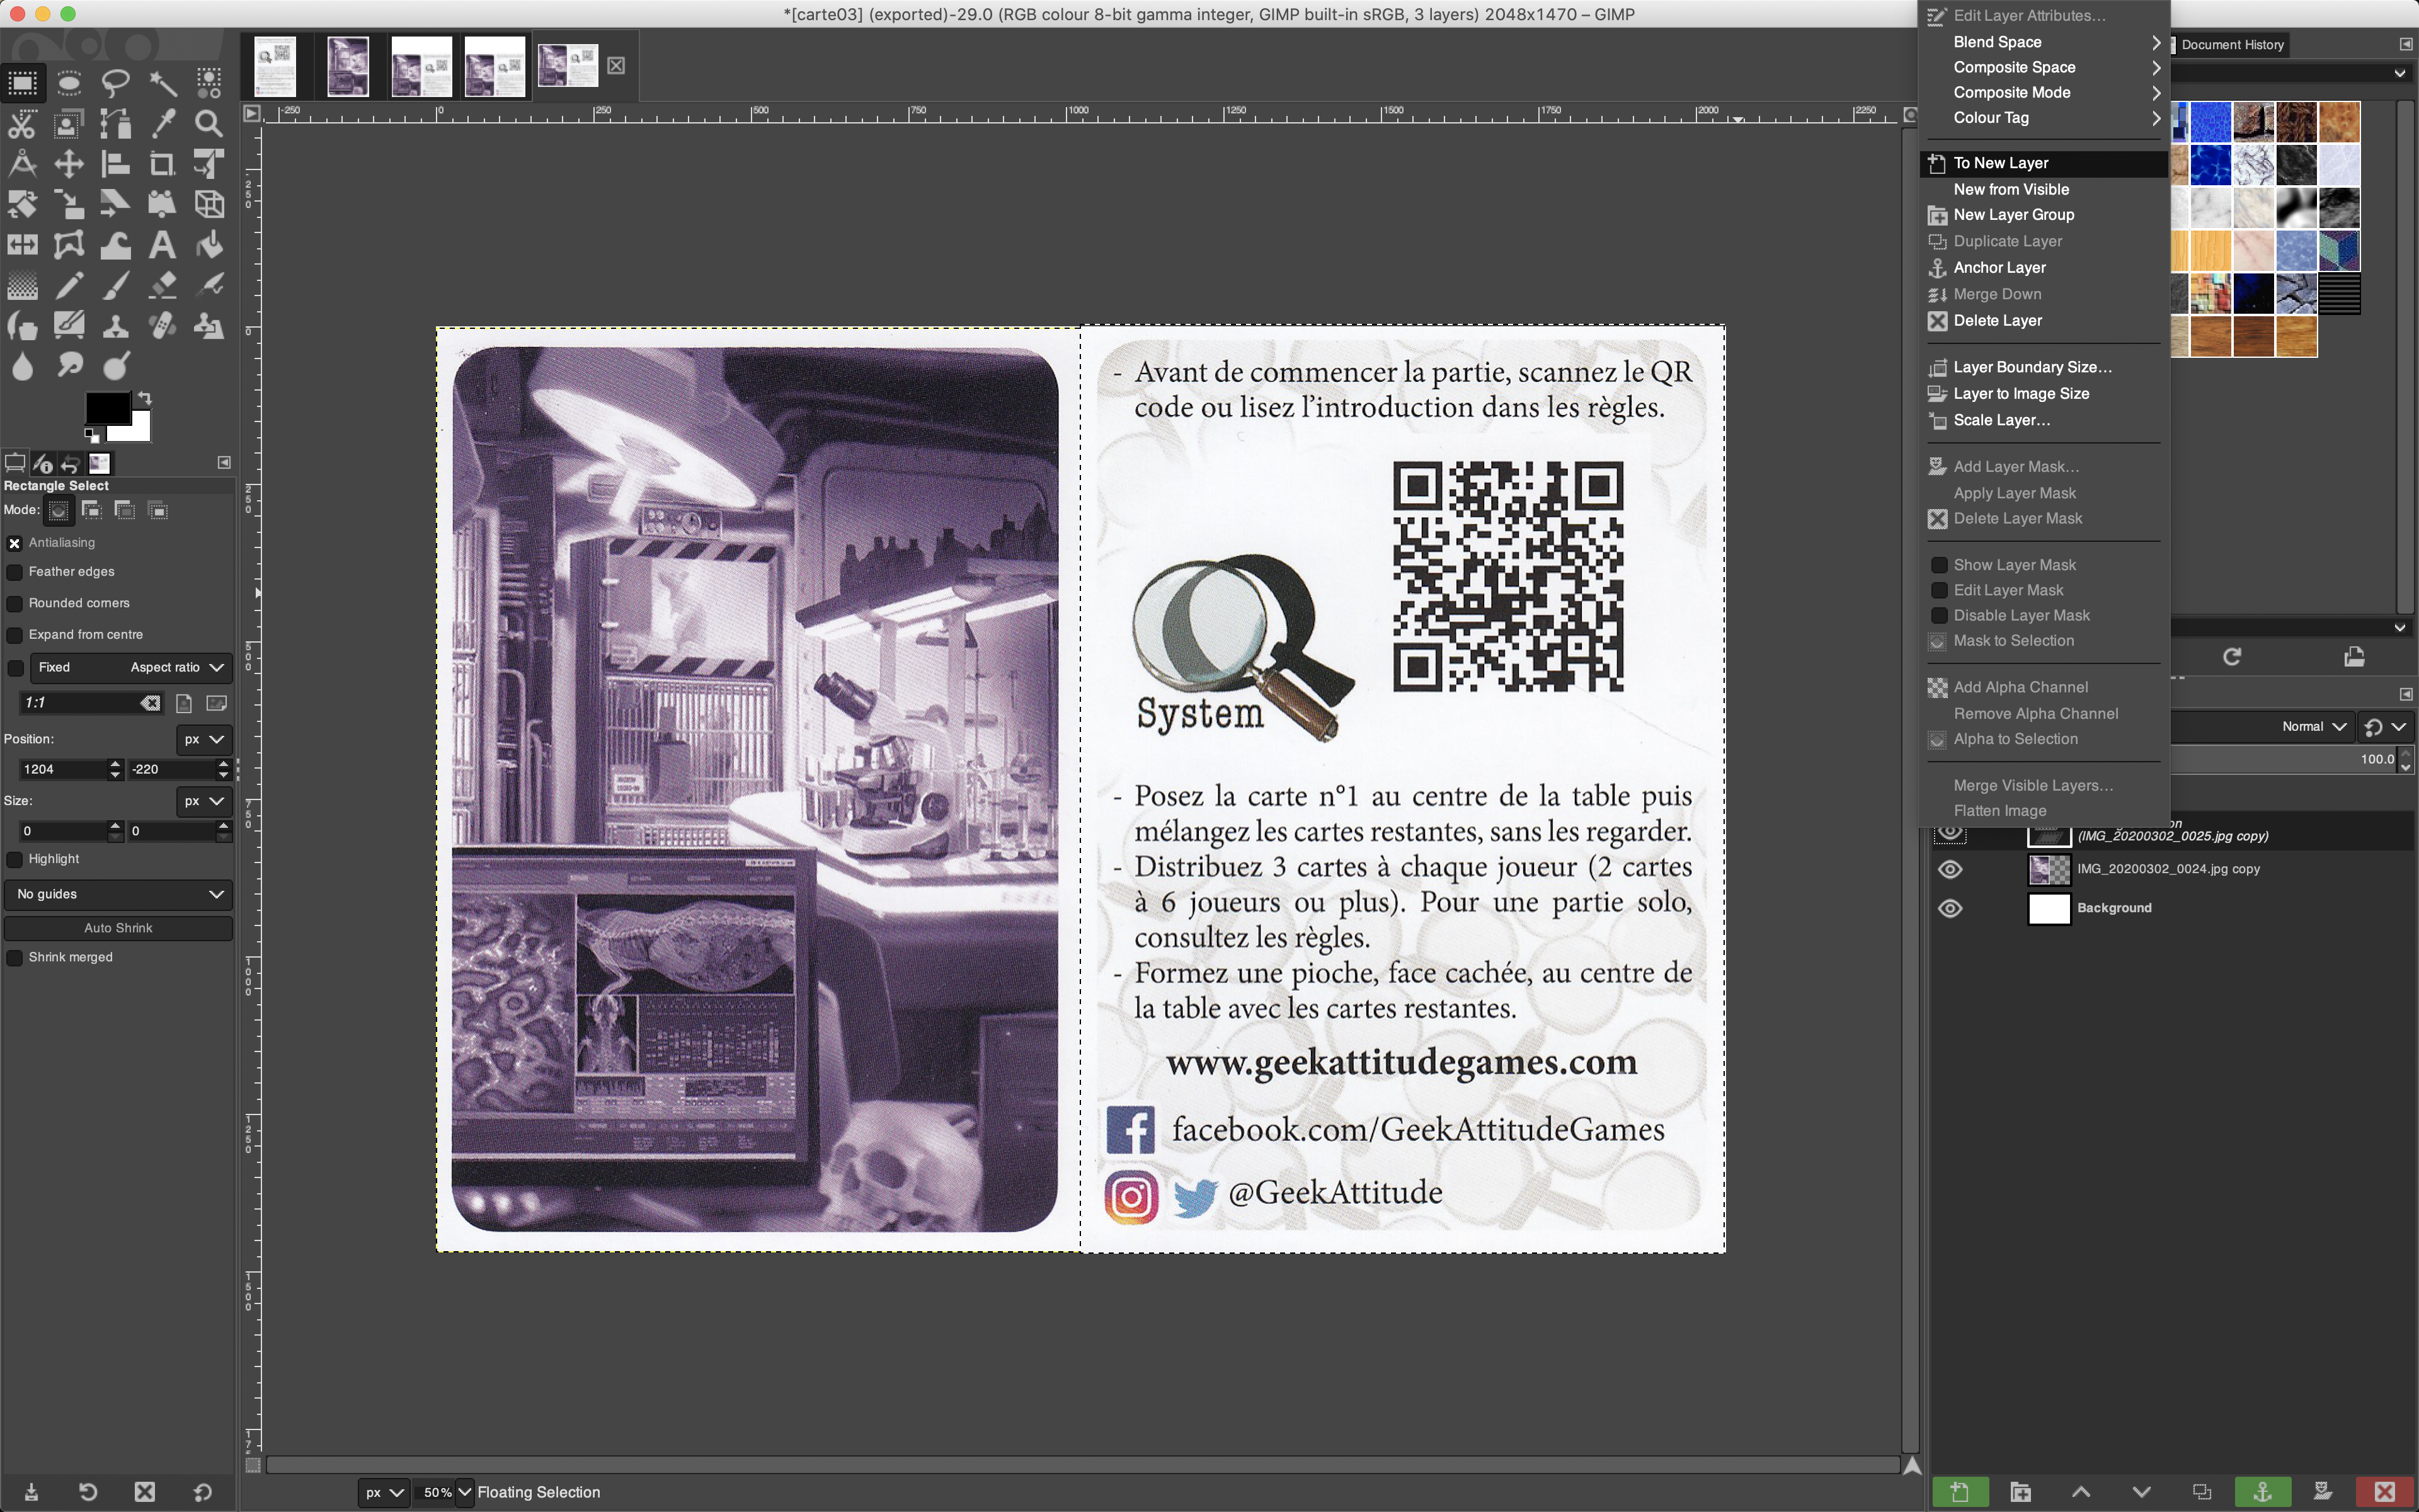Select the Text tool
The image size is (2419, 1512).
click(x=162, y=245)
